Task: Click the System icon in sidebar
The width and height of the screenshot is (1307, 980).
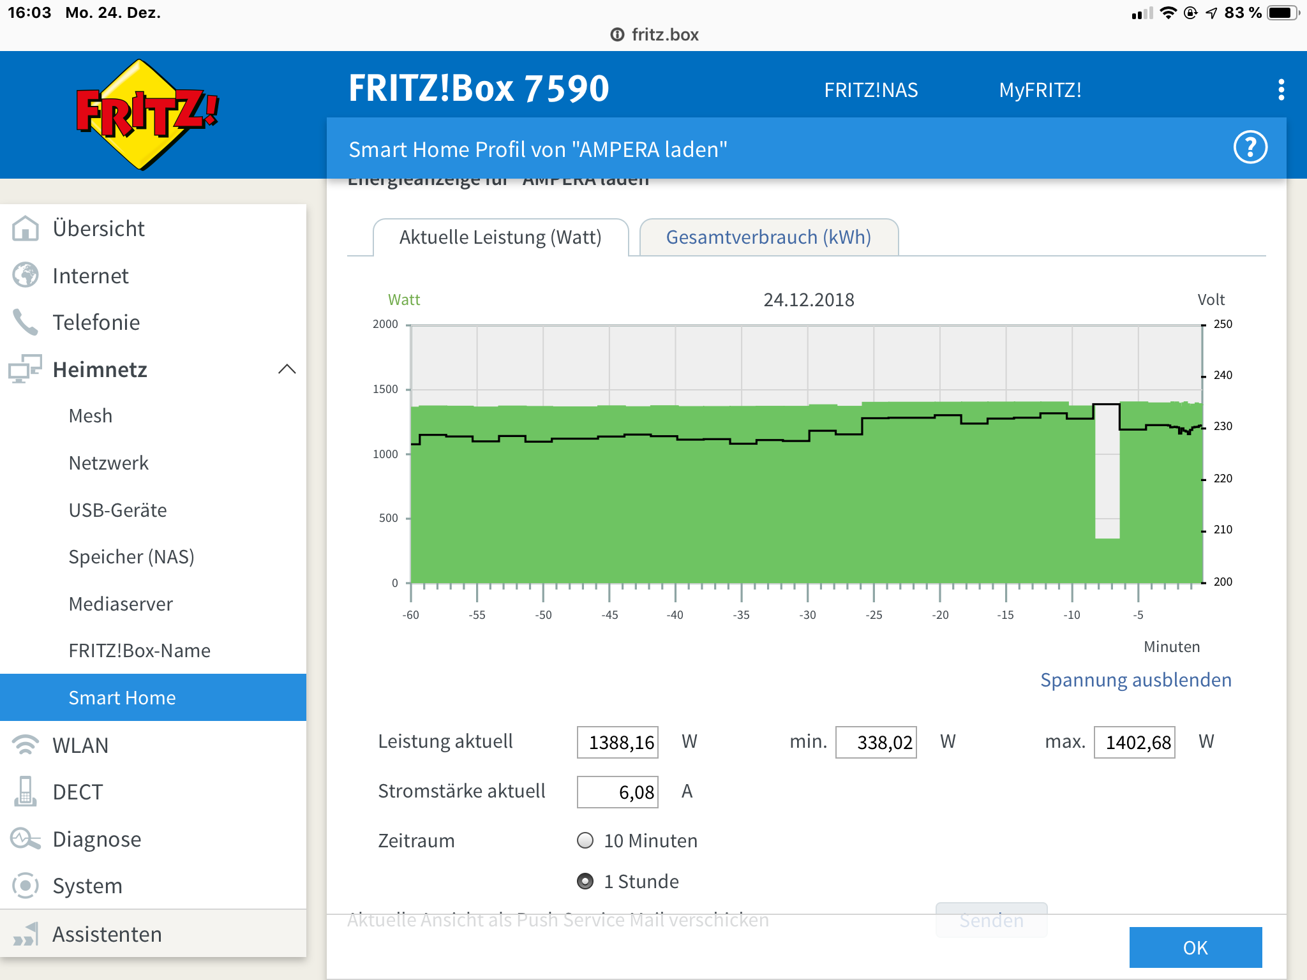Action: pos(26,886)
